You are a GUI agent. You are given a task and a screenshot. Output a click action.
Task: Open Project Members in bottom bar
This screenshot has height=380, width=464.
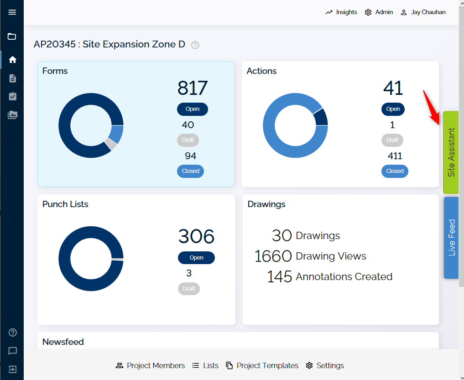pos(151,365)
